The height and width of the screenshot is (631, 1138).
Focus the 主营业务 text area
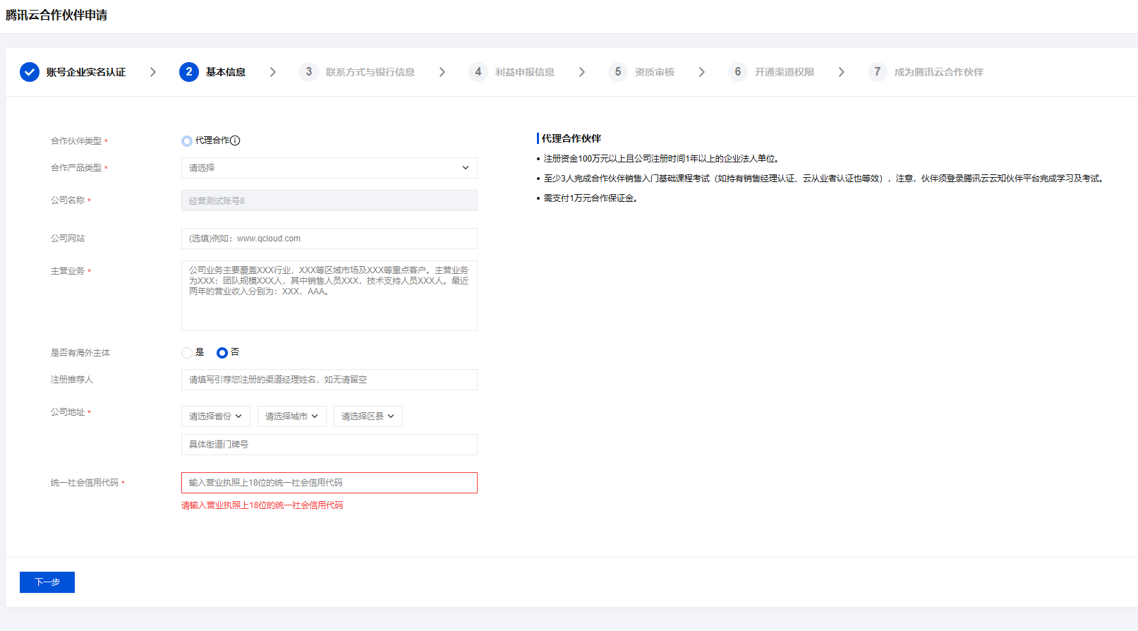(329, 296)
